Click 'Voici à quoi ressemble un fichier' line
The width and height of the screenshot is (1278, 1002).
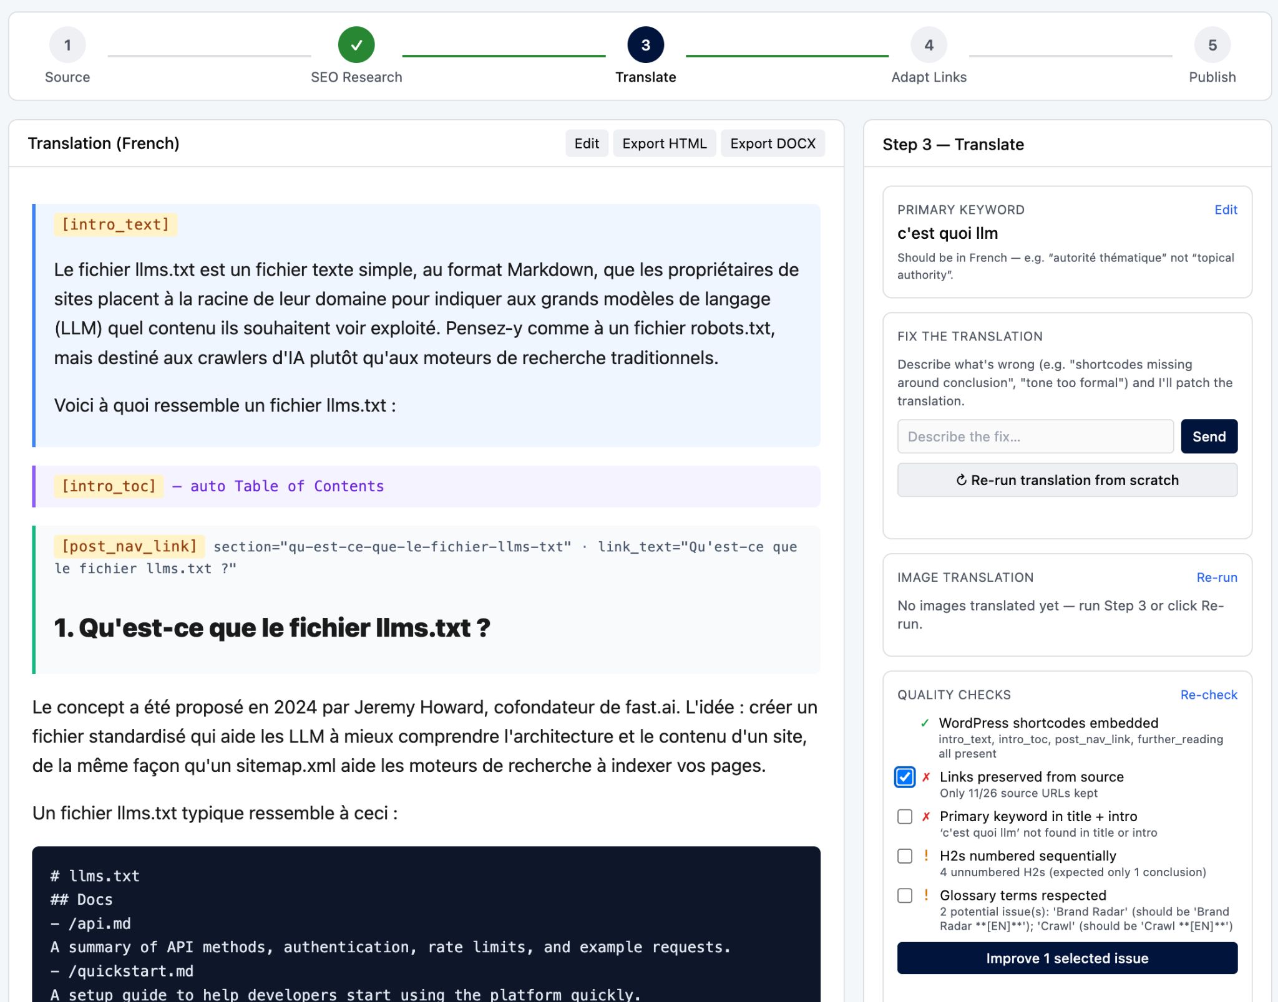[225, 405]
